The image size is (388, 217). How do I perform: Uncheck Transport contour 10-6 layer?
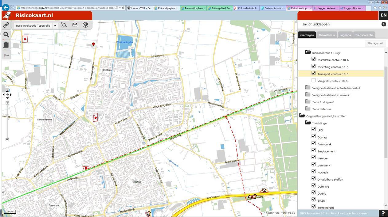(x=313, y=73)
